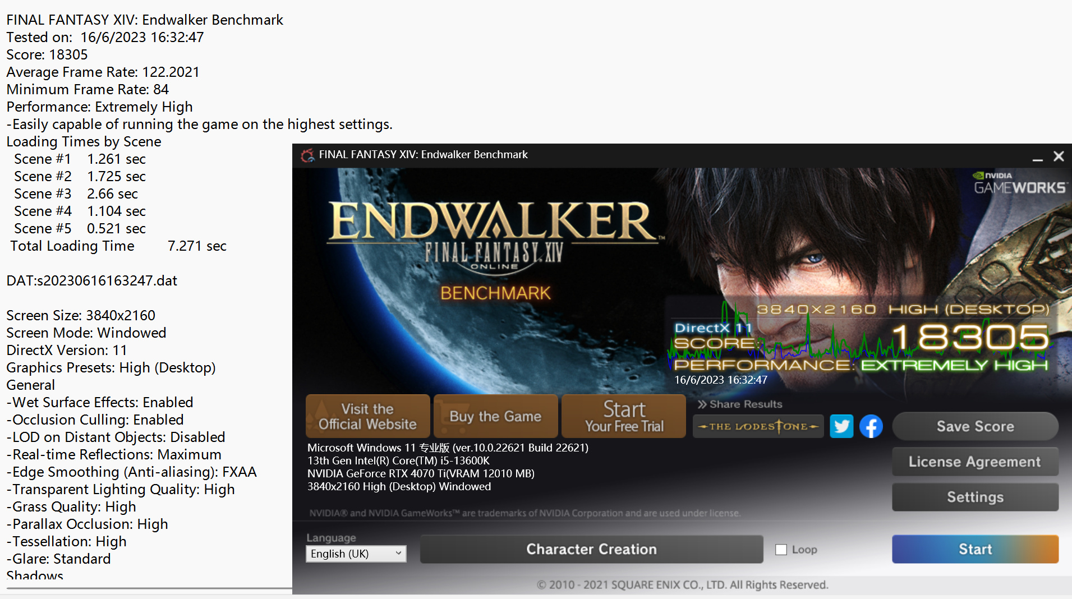This screenshot has height=599, width=1072.
Task: Click the Microsoft Windows 11 version line
Action: 448,448
